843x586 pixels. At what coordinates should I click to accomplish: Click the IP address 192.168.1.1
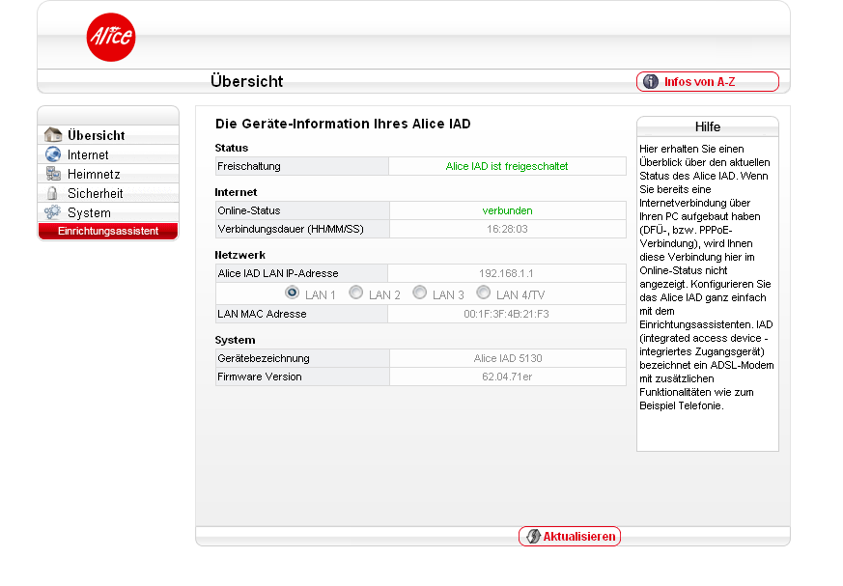506,273
